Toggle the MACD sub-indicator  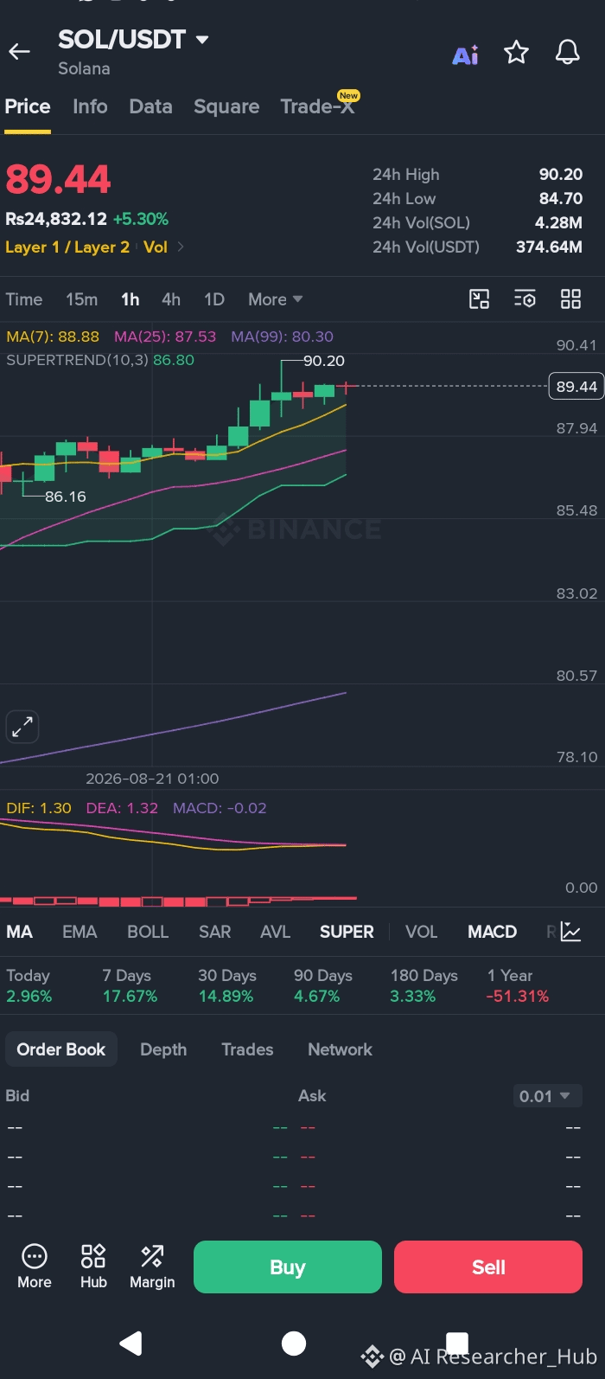[x=492, y=932]
